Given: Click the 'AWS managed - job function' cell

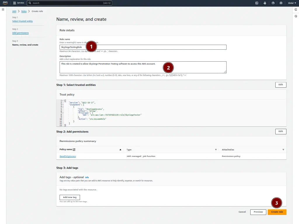Looking at the screenshot, I should [x=141, y=156].
